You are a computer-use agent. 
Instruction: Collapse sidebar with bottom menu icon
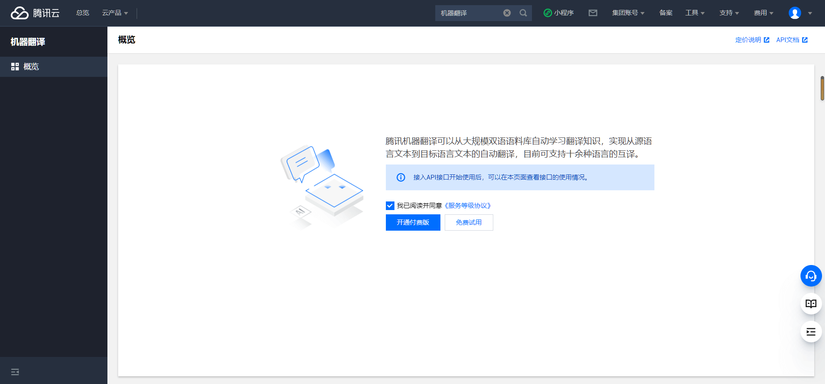[15, 372]
